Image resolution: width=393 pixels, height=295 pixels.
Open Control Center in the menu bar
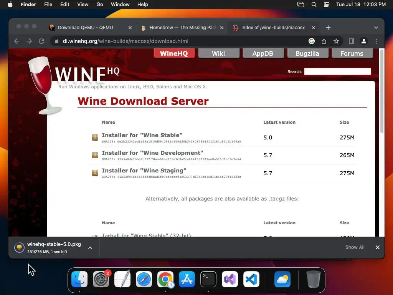tap(327, 5)
